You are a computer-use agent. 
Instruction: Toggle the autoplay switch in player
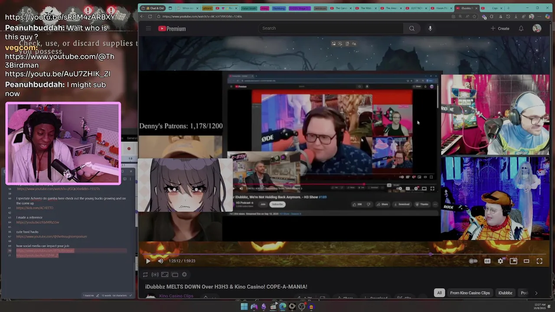pyautogui.click(x=473, y=261)
